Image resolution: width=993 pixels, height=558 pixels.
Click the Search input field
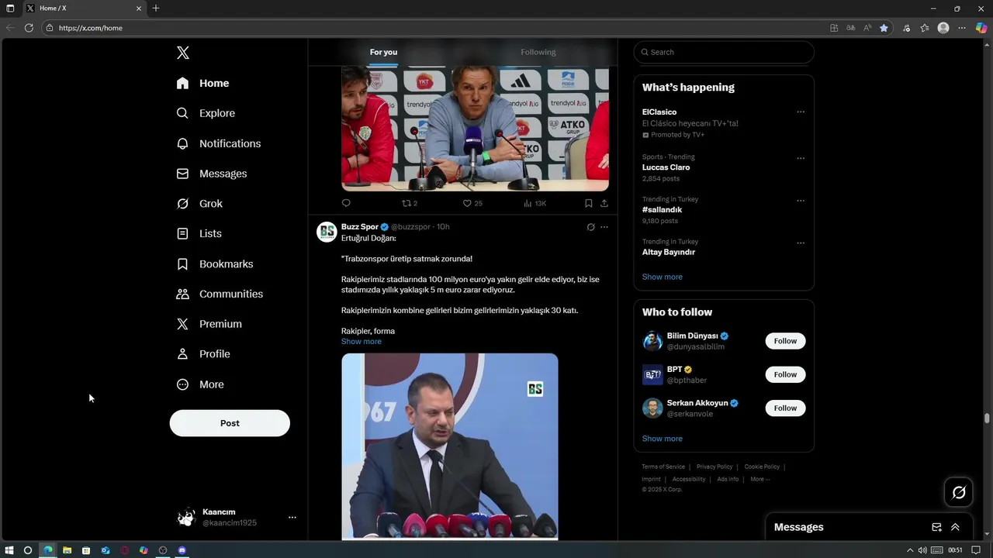pyautogui.click(x=724, y=52)
